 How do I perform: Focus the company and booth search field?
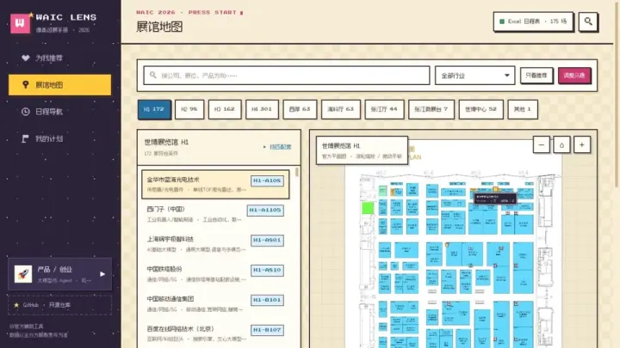(x=287, y=76)
